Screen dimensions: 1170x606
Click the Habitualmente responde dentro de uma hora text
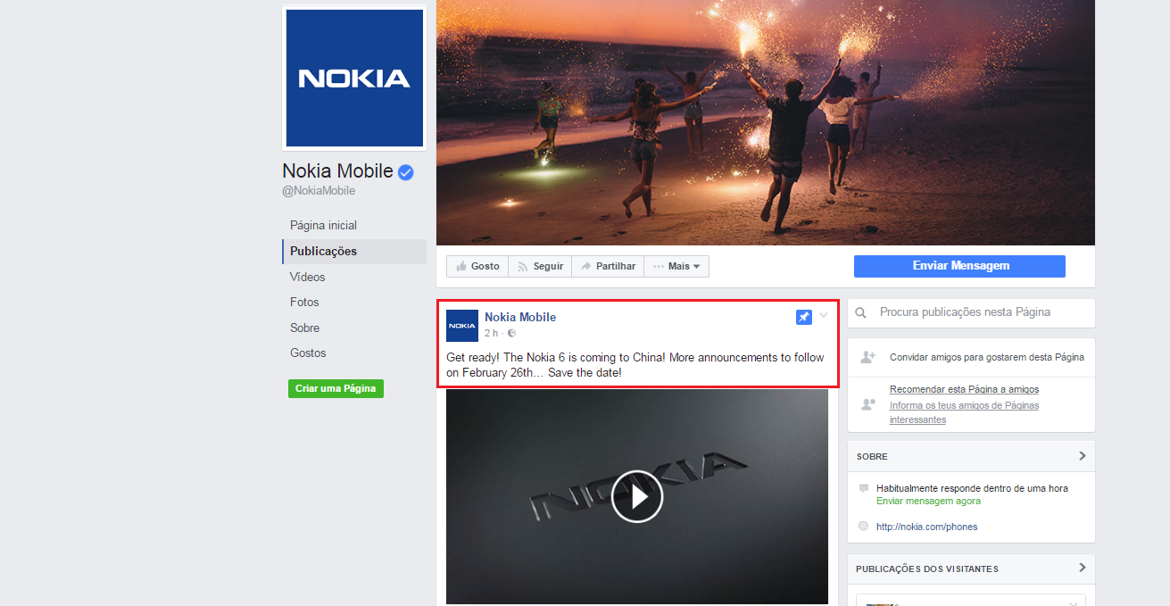972,488
